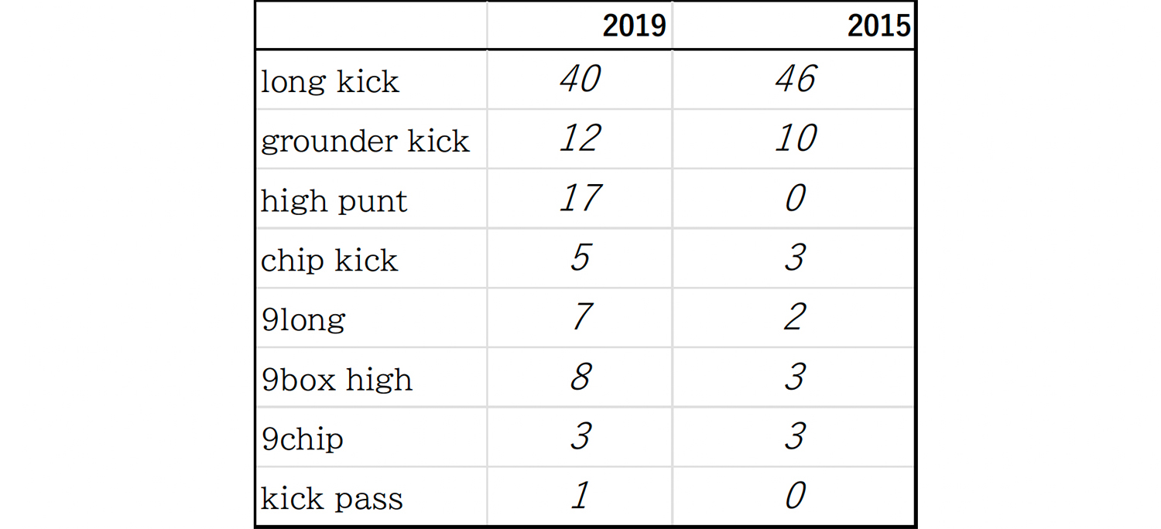The image size is (1161, 529).
Task: Click the "high punt" row label
Action: (x=334, y=200)
